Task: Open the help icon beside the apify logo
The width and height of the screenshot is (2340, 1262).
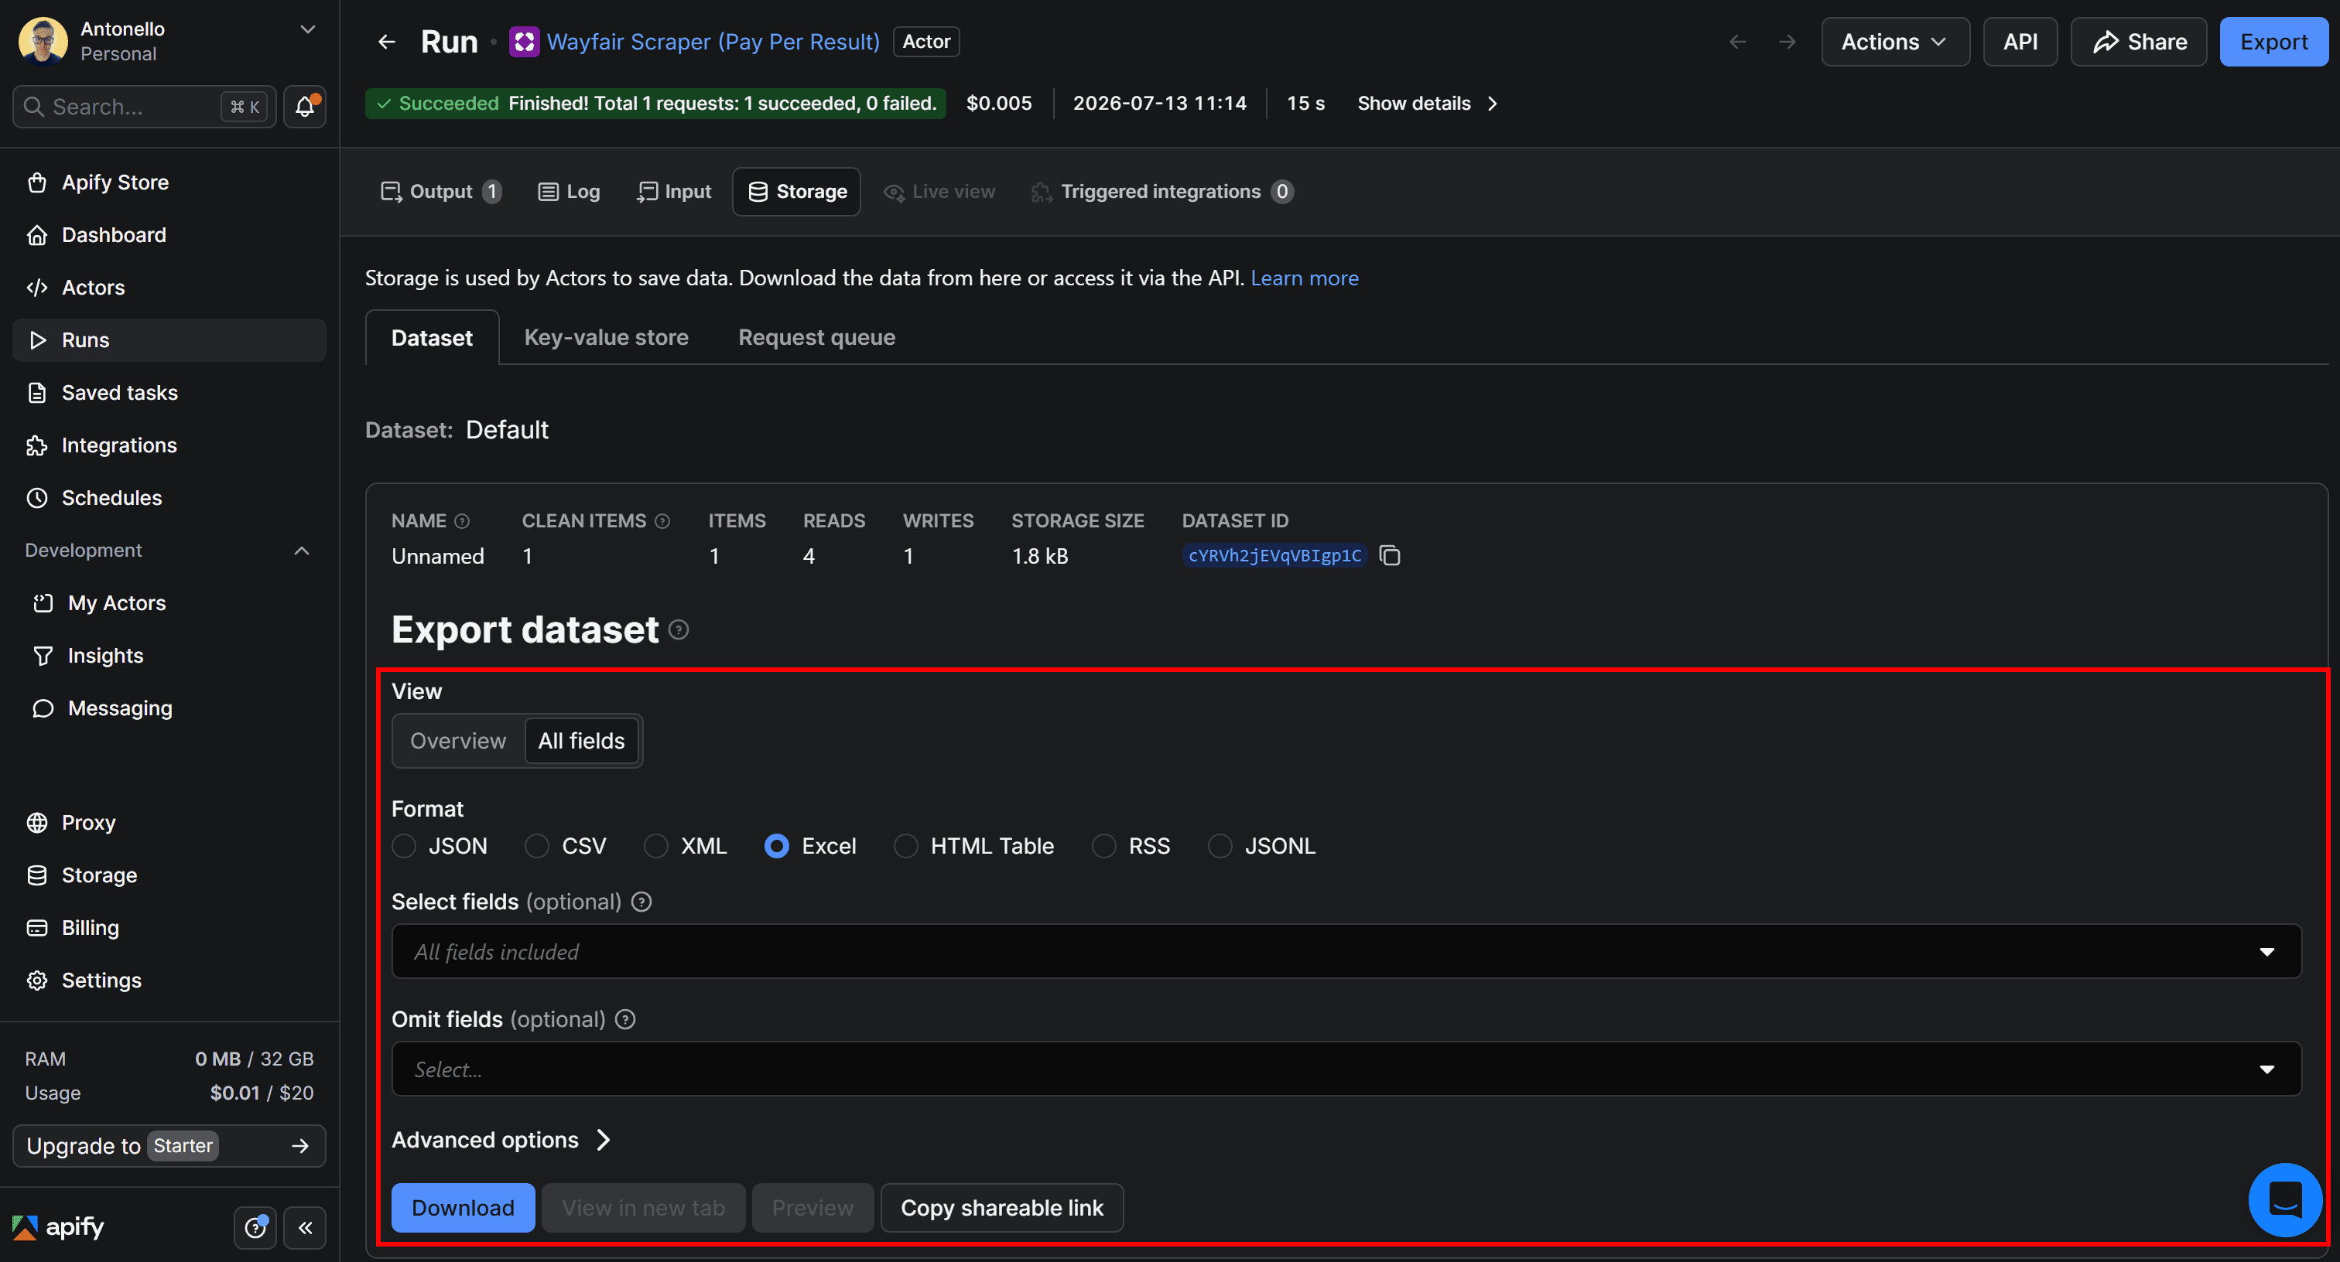Action: point(255,1227)
